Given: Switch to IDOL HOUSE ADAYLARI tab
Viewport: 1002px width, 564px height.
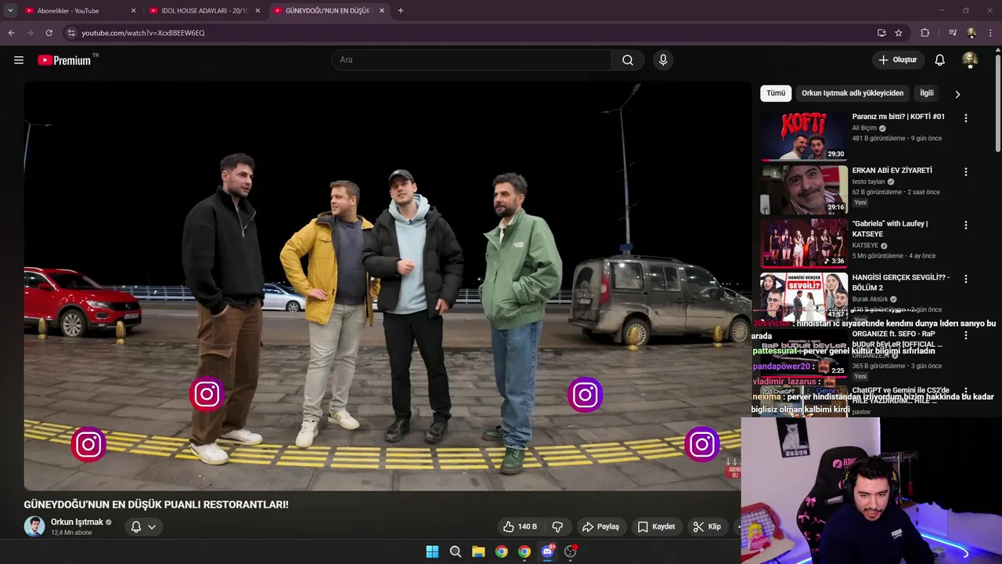Looking at the screenshot, I should pyautogui.click(x=204, y=11).
